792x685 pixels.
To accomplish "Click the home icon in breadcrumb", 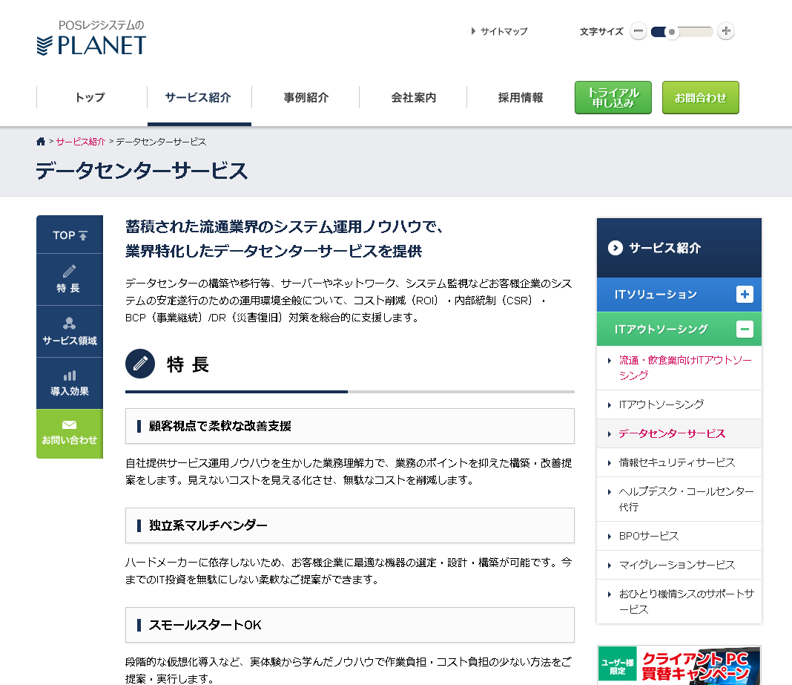I will click(x=41, y=142).
